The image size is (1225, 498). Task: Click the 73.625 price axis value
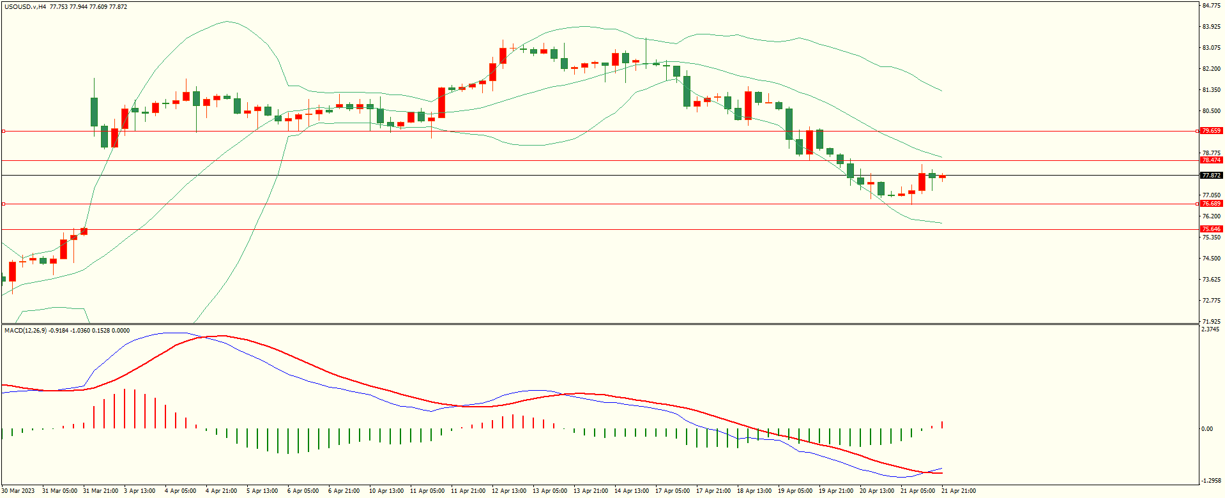tap(1212, 280)
